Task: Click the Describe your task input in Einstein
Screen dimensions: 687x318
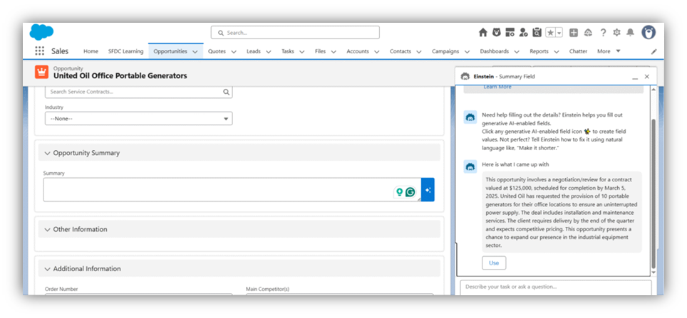Action: click(x=556, y=287)
